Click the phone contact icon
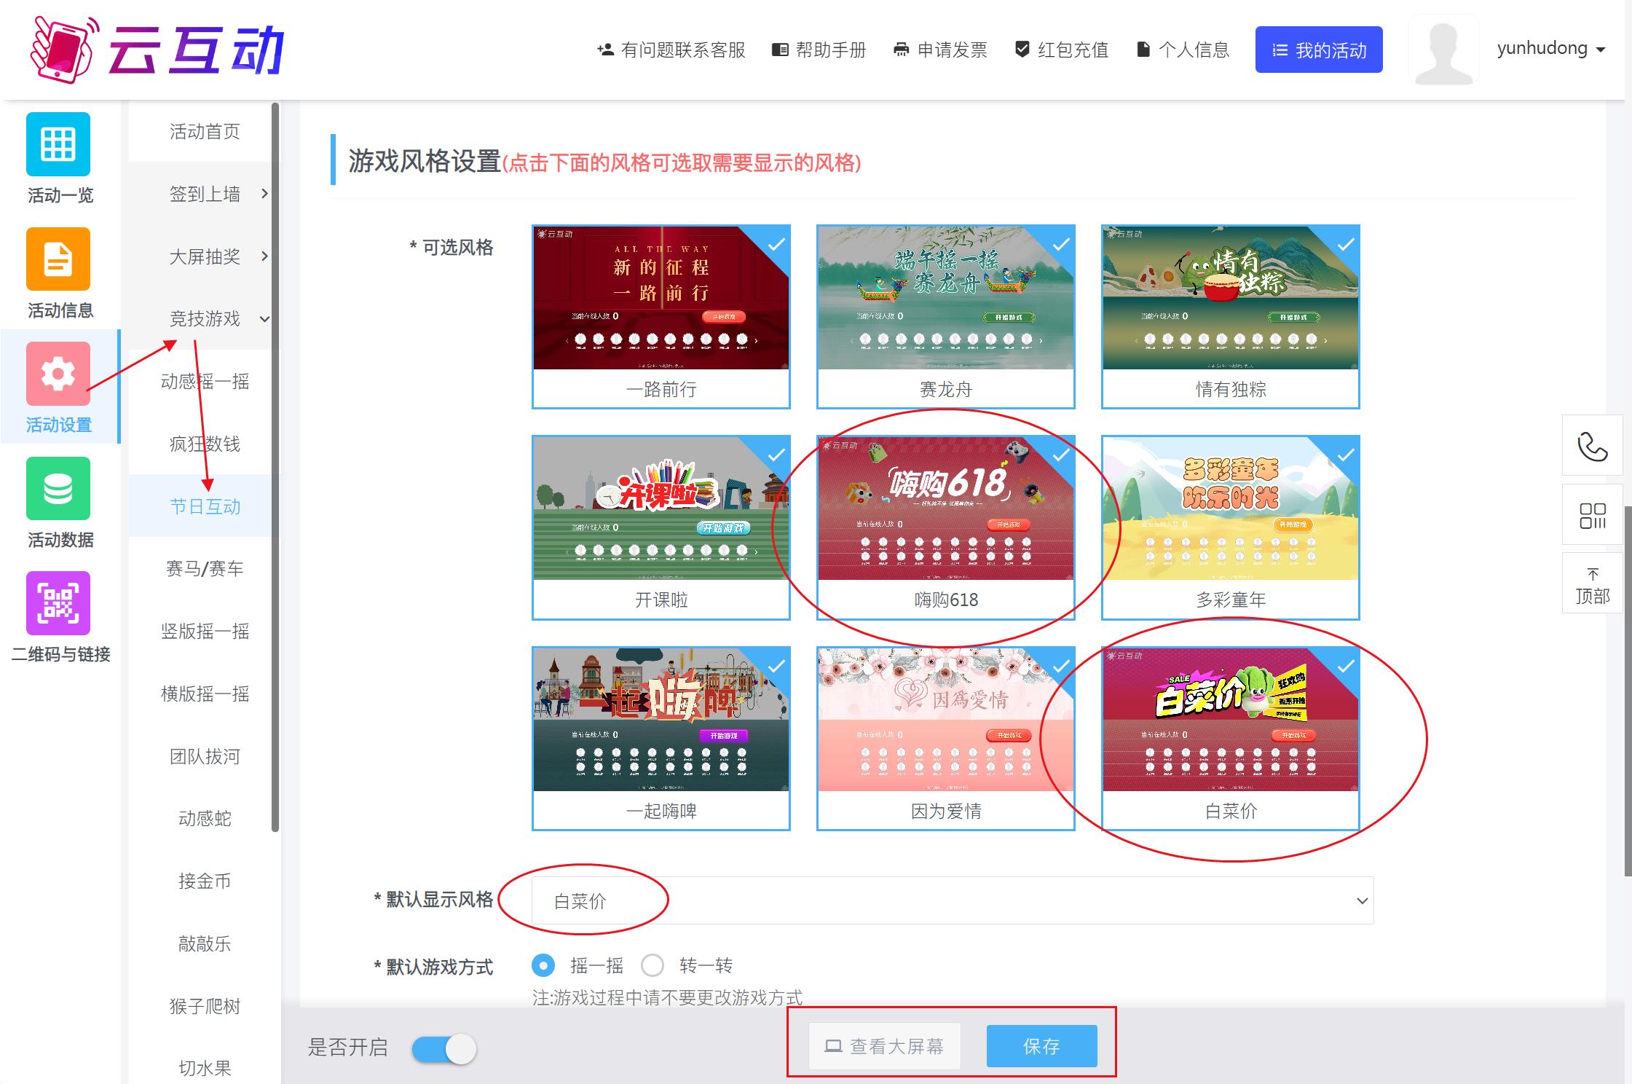 (1592, 446)
